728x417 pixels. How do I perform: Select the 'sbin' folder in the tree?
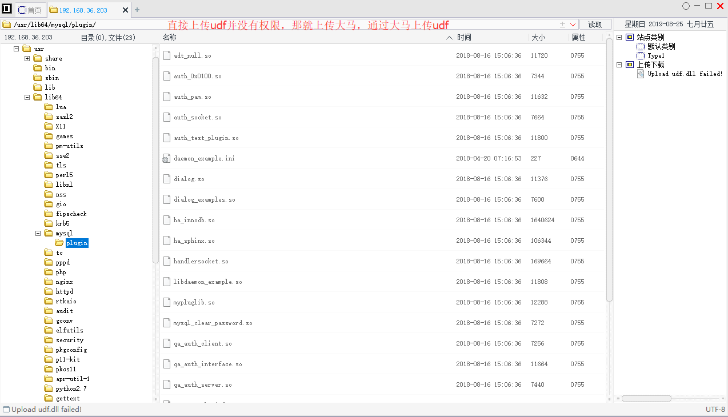(51, 78)
